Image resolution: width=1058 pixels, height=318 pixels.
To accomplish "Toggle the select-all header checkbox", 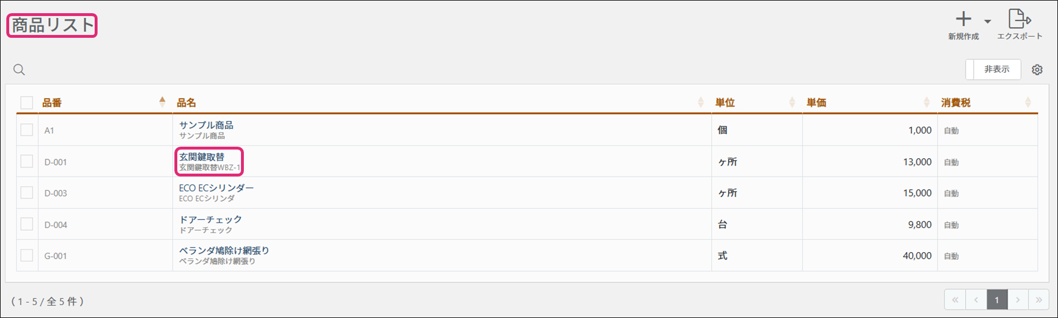I will [x=26, y=103].
